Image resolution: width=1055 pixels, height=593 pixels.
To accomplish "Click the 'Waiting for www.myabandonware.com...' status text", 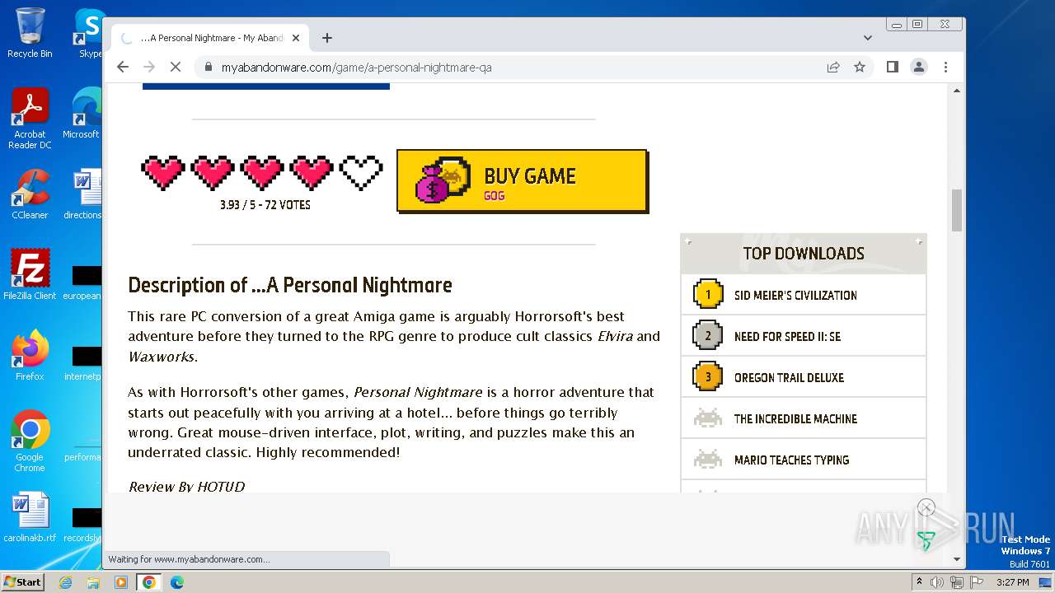I will tap(189, 559).
